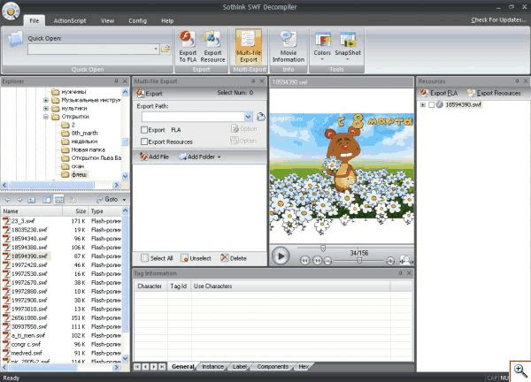Toggle the Multi-file Export ribbon button

coord(249,46)
